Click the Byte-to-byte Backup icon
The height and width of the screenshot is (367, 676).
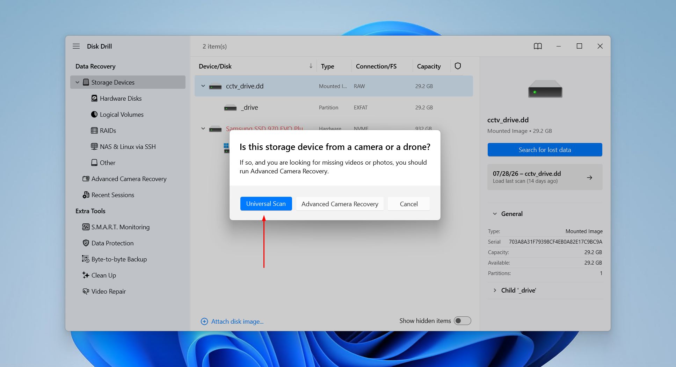[x=86, y=259]
